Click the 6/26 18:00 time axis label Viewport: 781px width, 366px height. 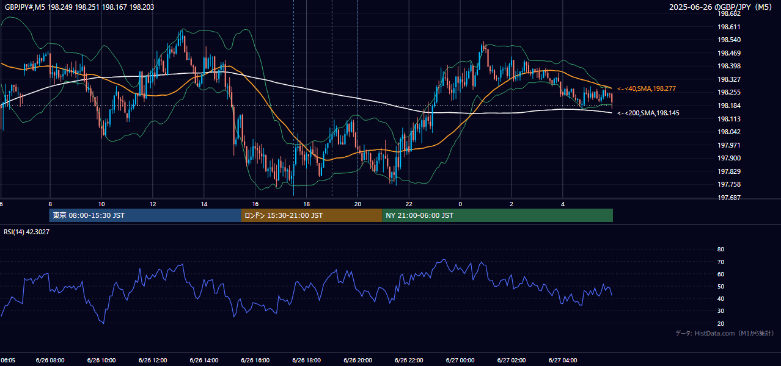[307, 361]
